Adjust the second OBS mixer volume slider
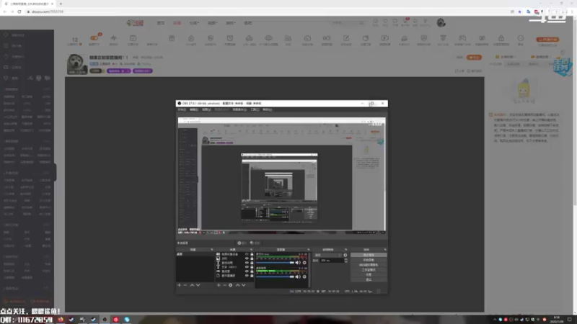 tap(275, 276)
